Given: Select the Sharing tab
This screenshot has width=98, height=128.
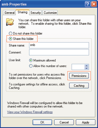Looking at the screenshot, I should point(22,12).
